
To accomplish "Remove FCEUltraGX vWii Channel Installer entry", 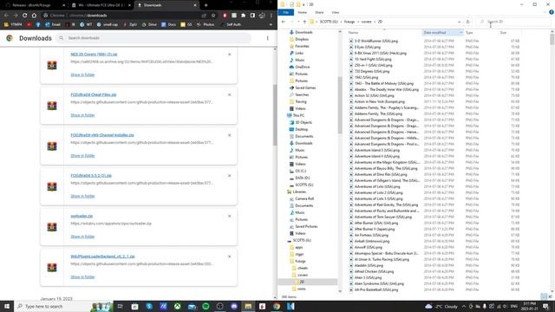I will 229,135.
